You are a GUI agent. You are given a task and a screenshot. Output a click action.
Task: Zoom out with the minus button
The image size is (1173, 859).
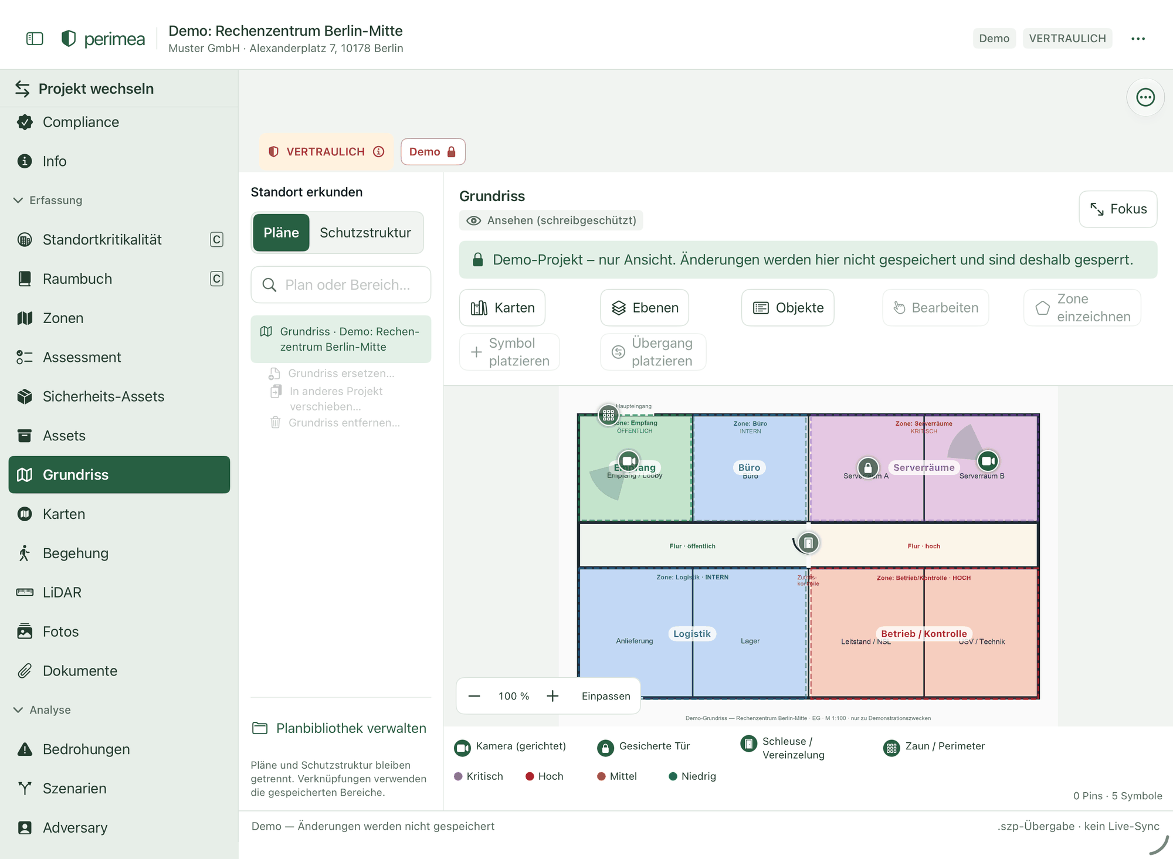tap(474, 696)
